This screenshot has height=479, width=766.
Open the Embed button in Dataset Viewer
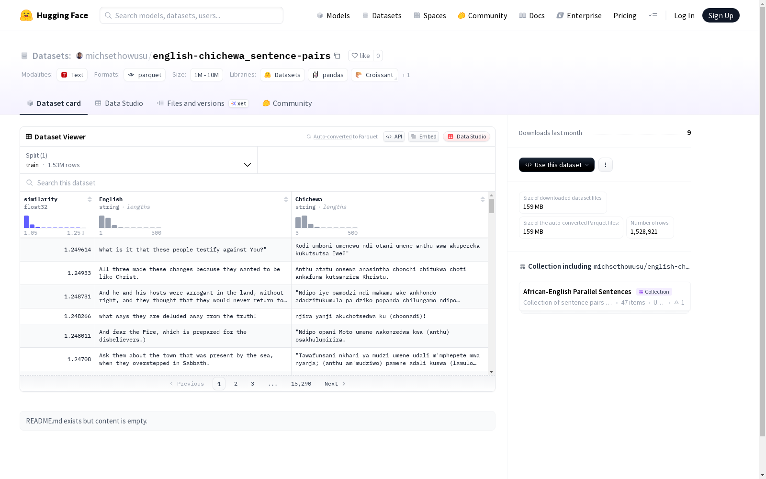click(424, 137)
